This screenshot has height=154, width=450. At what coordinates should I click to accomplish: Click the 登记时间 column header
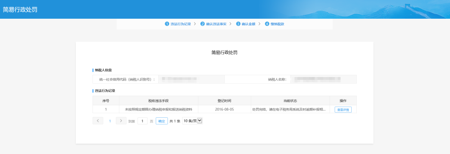point(225,101)
